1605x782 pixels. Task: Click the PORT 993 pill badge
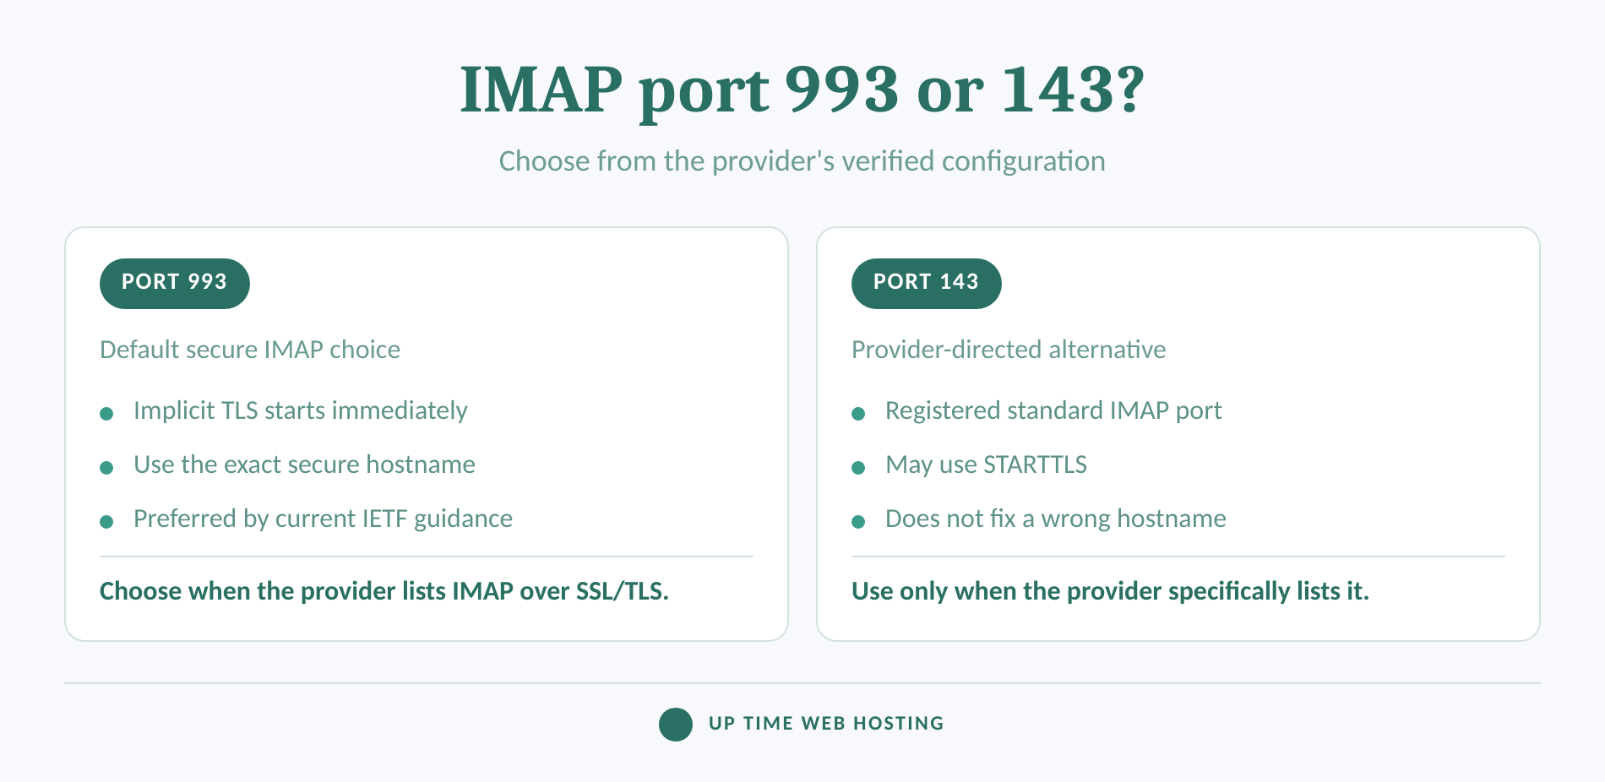pyautogui.click(x=175, y=283)
